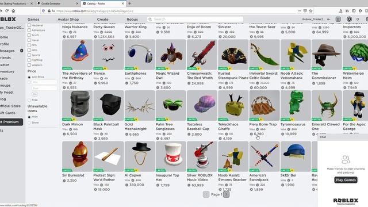This screenshot has height=207, width=368.
Task: Check the Western genre checkbox
Action: tap(29, 65)
